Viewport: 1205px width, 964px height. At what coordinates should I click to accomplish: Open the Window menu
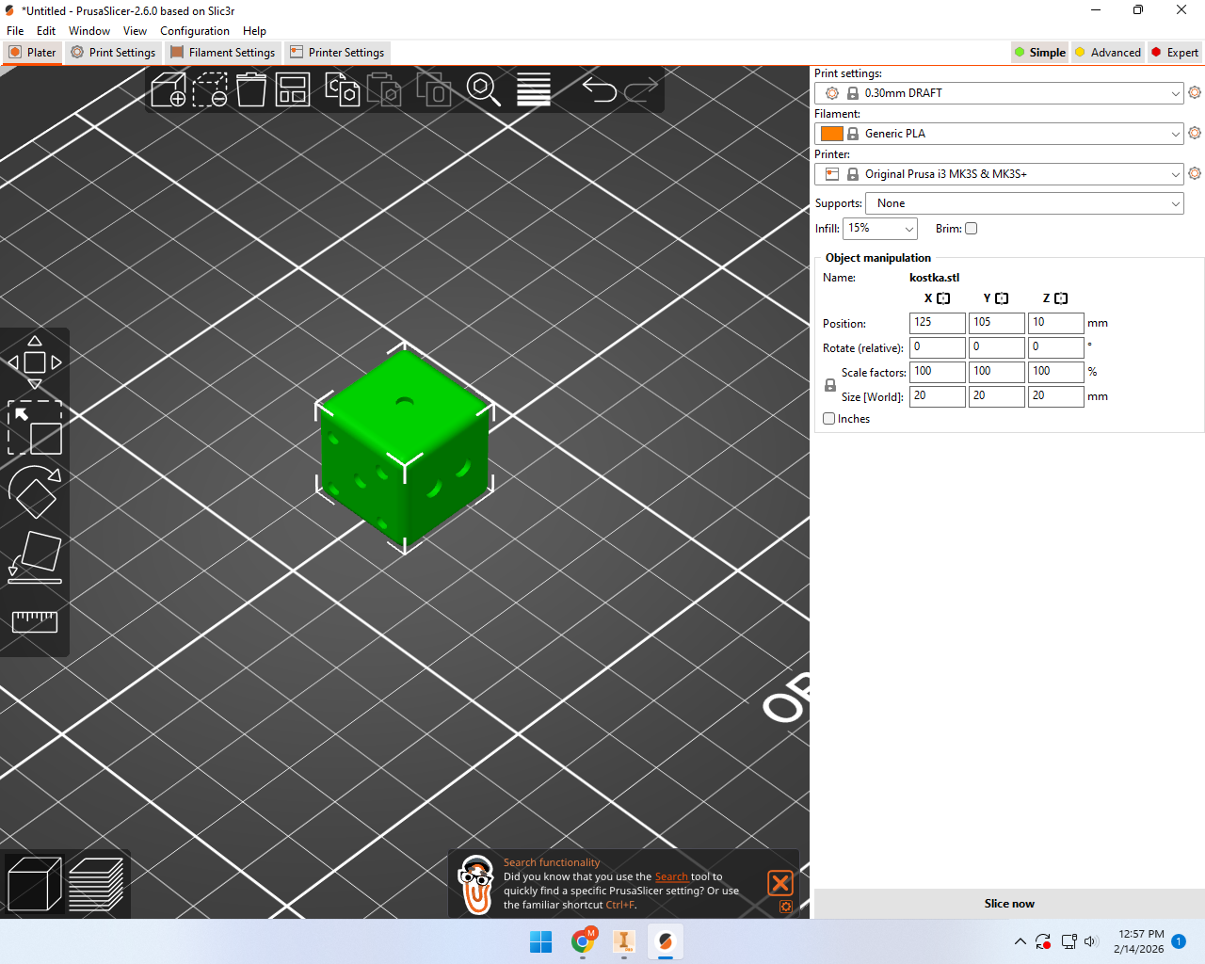(x=89, y=31)
